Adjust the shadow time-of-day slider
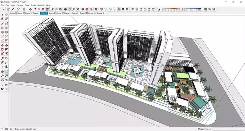Image resolution: width=245 pixels, height=131 pixels. coord(192,9)
